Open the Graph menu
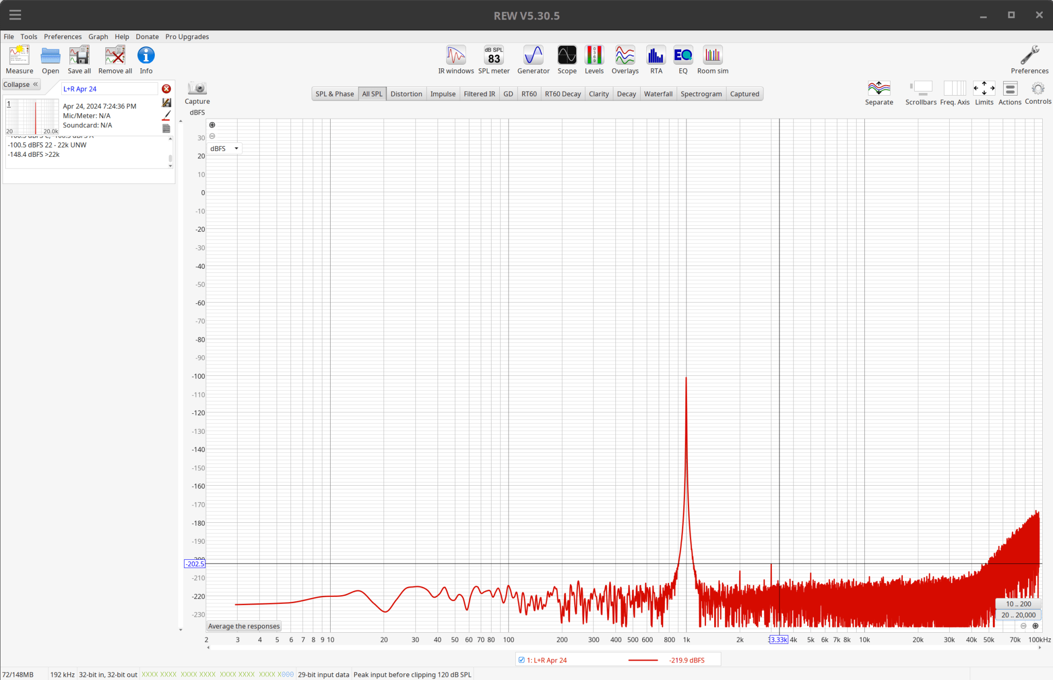The image size is (1053, 680). click(98, 36)
